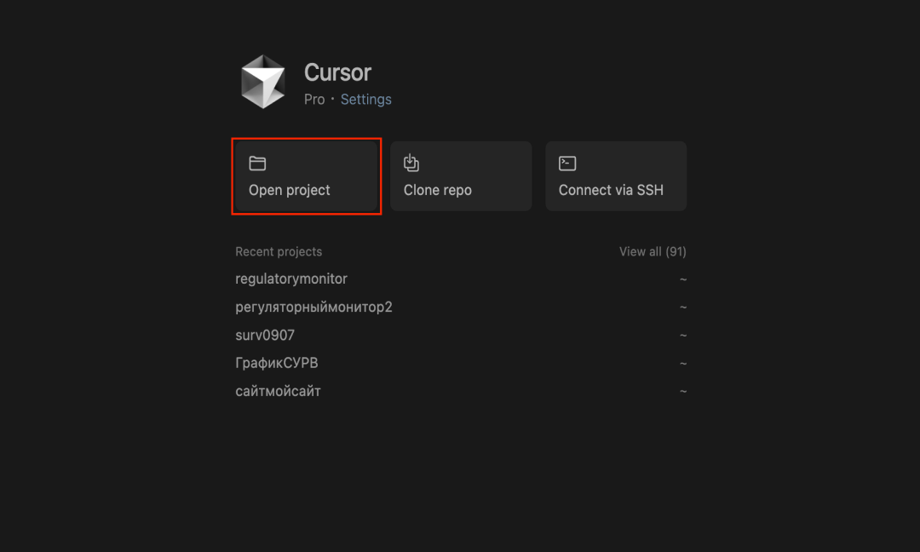Click the Recent projects heading
The image size is (920, 552).
click(x=279, y=251)
